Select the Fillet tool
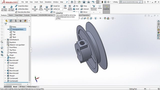This screenshot has height=90, width=160. coord(65,7)
